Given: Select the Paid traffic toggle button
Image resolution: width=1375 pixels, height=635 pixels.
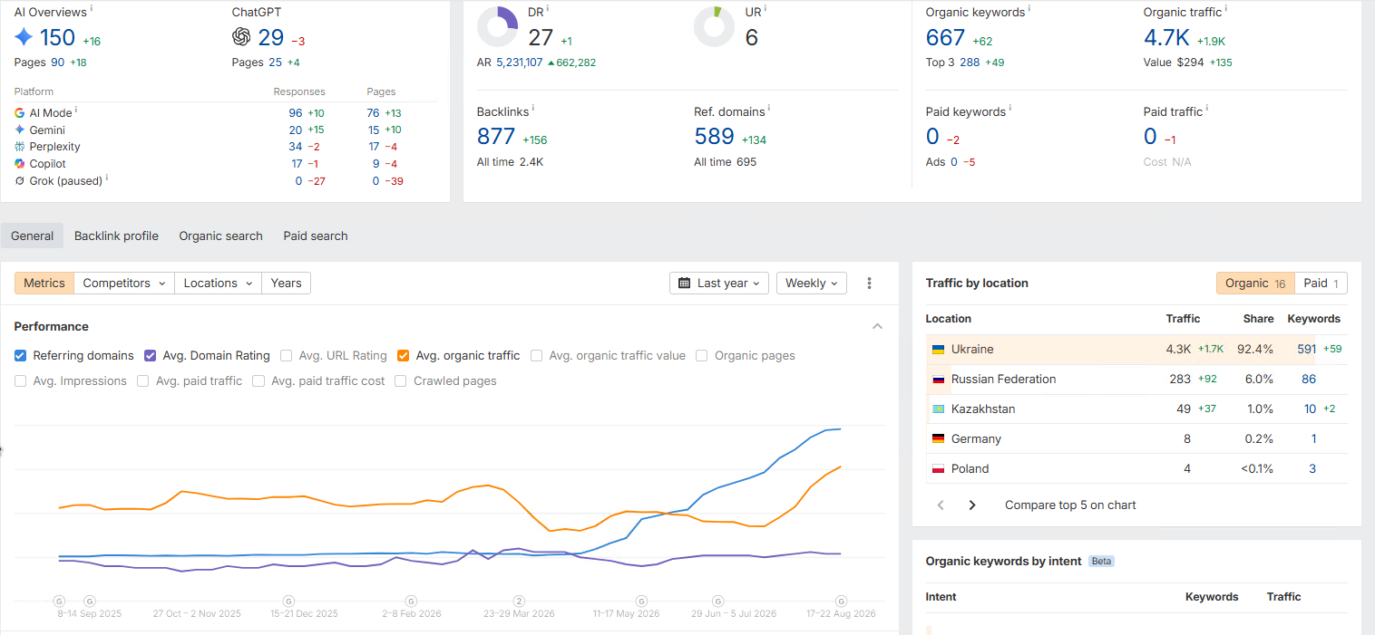Looking at the screenshot, I should tap(1321, 284).
